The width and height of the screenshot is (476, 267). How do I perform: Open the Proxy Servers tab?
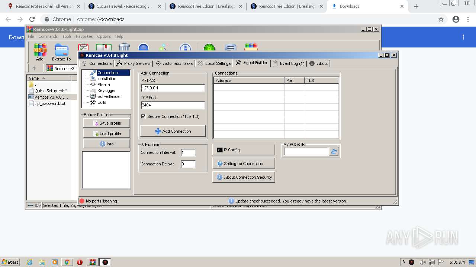tap(134, 63)
